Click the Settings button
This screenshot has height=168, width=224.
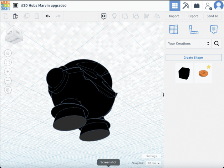point(152,156)
